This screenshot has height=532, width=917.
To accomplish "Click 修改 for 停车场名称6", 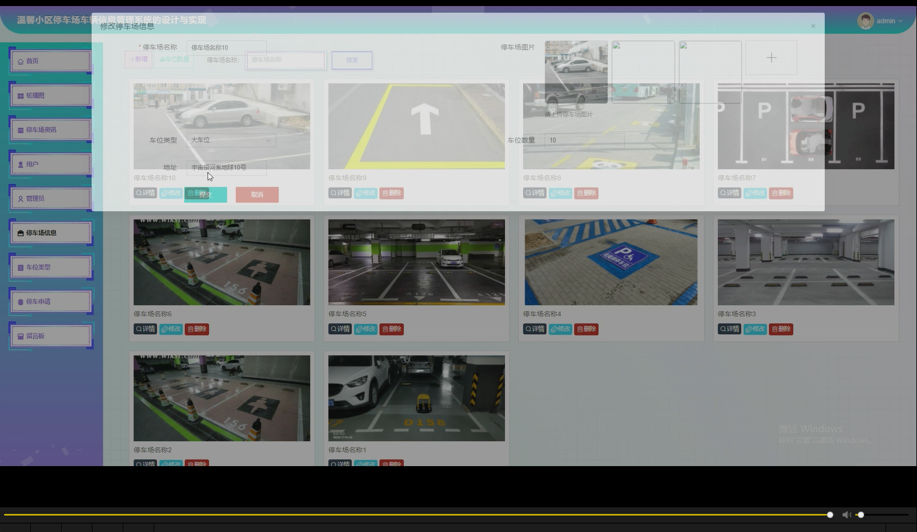I will point(171,329).
